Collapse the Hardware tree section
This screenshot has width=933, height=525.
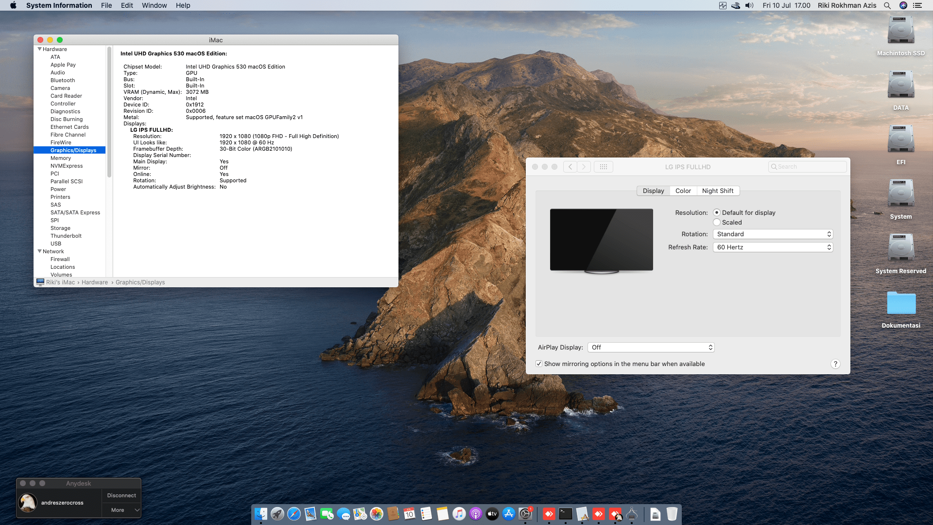coord(39,49)
